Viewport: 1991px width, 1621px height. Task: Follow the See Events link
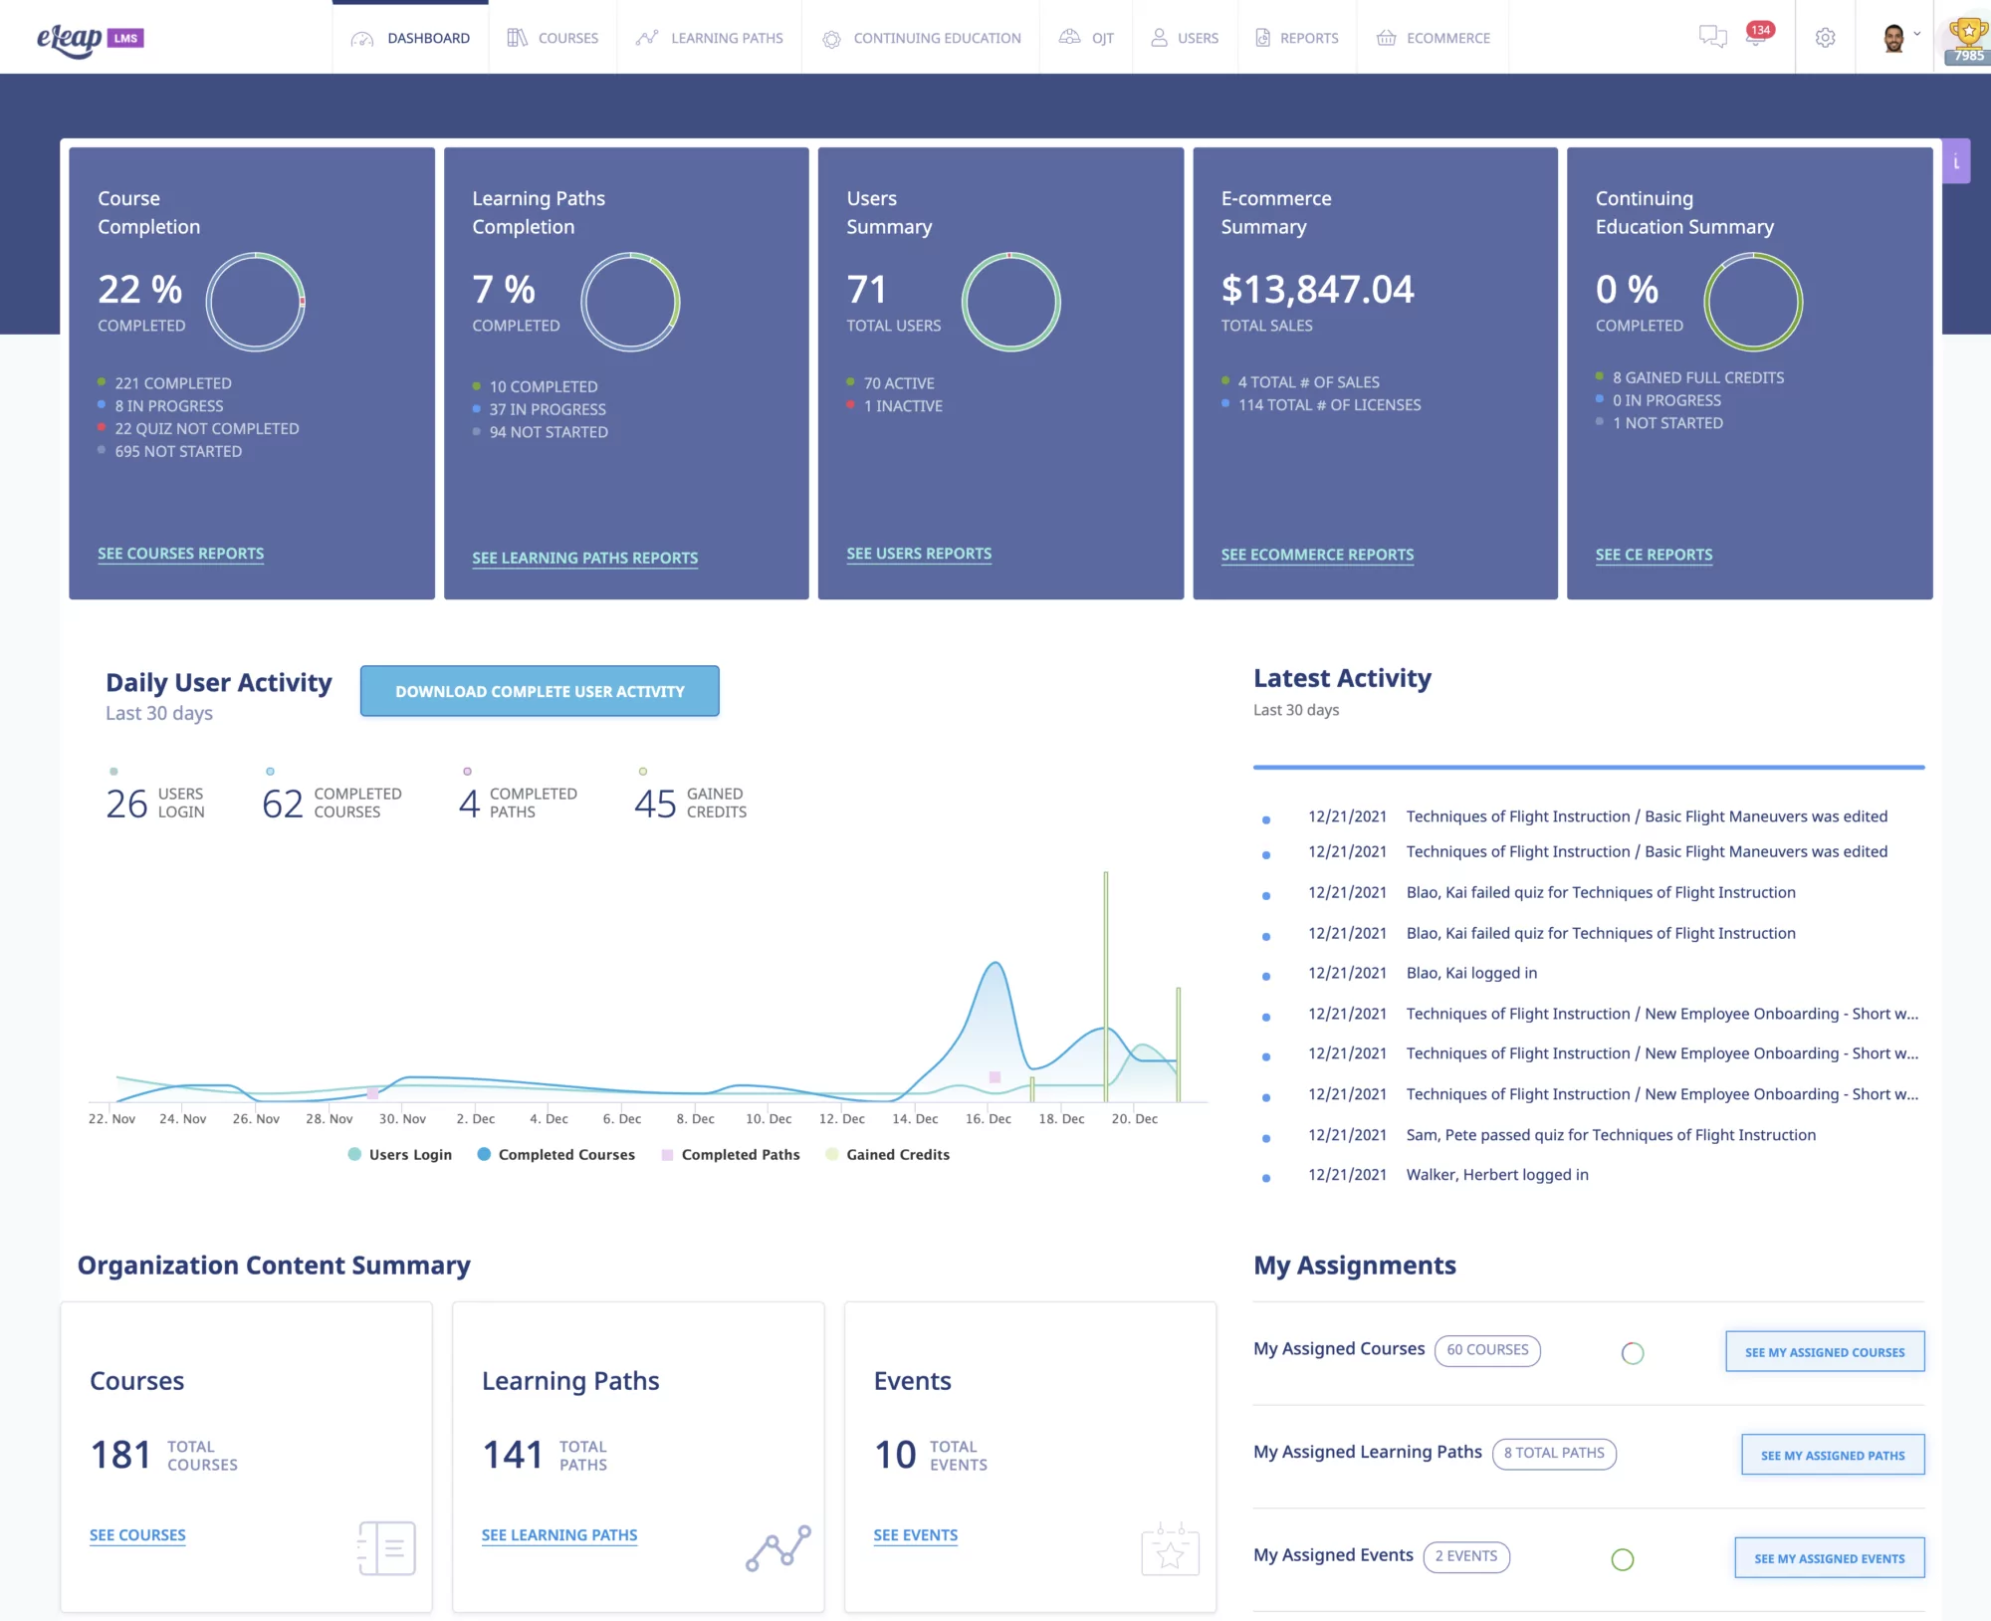916,1535
